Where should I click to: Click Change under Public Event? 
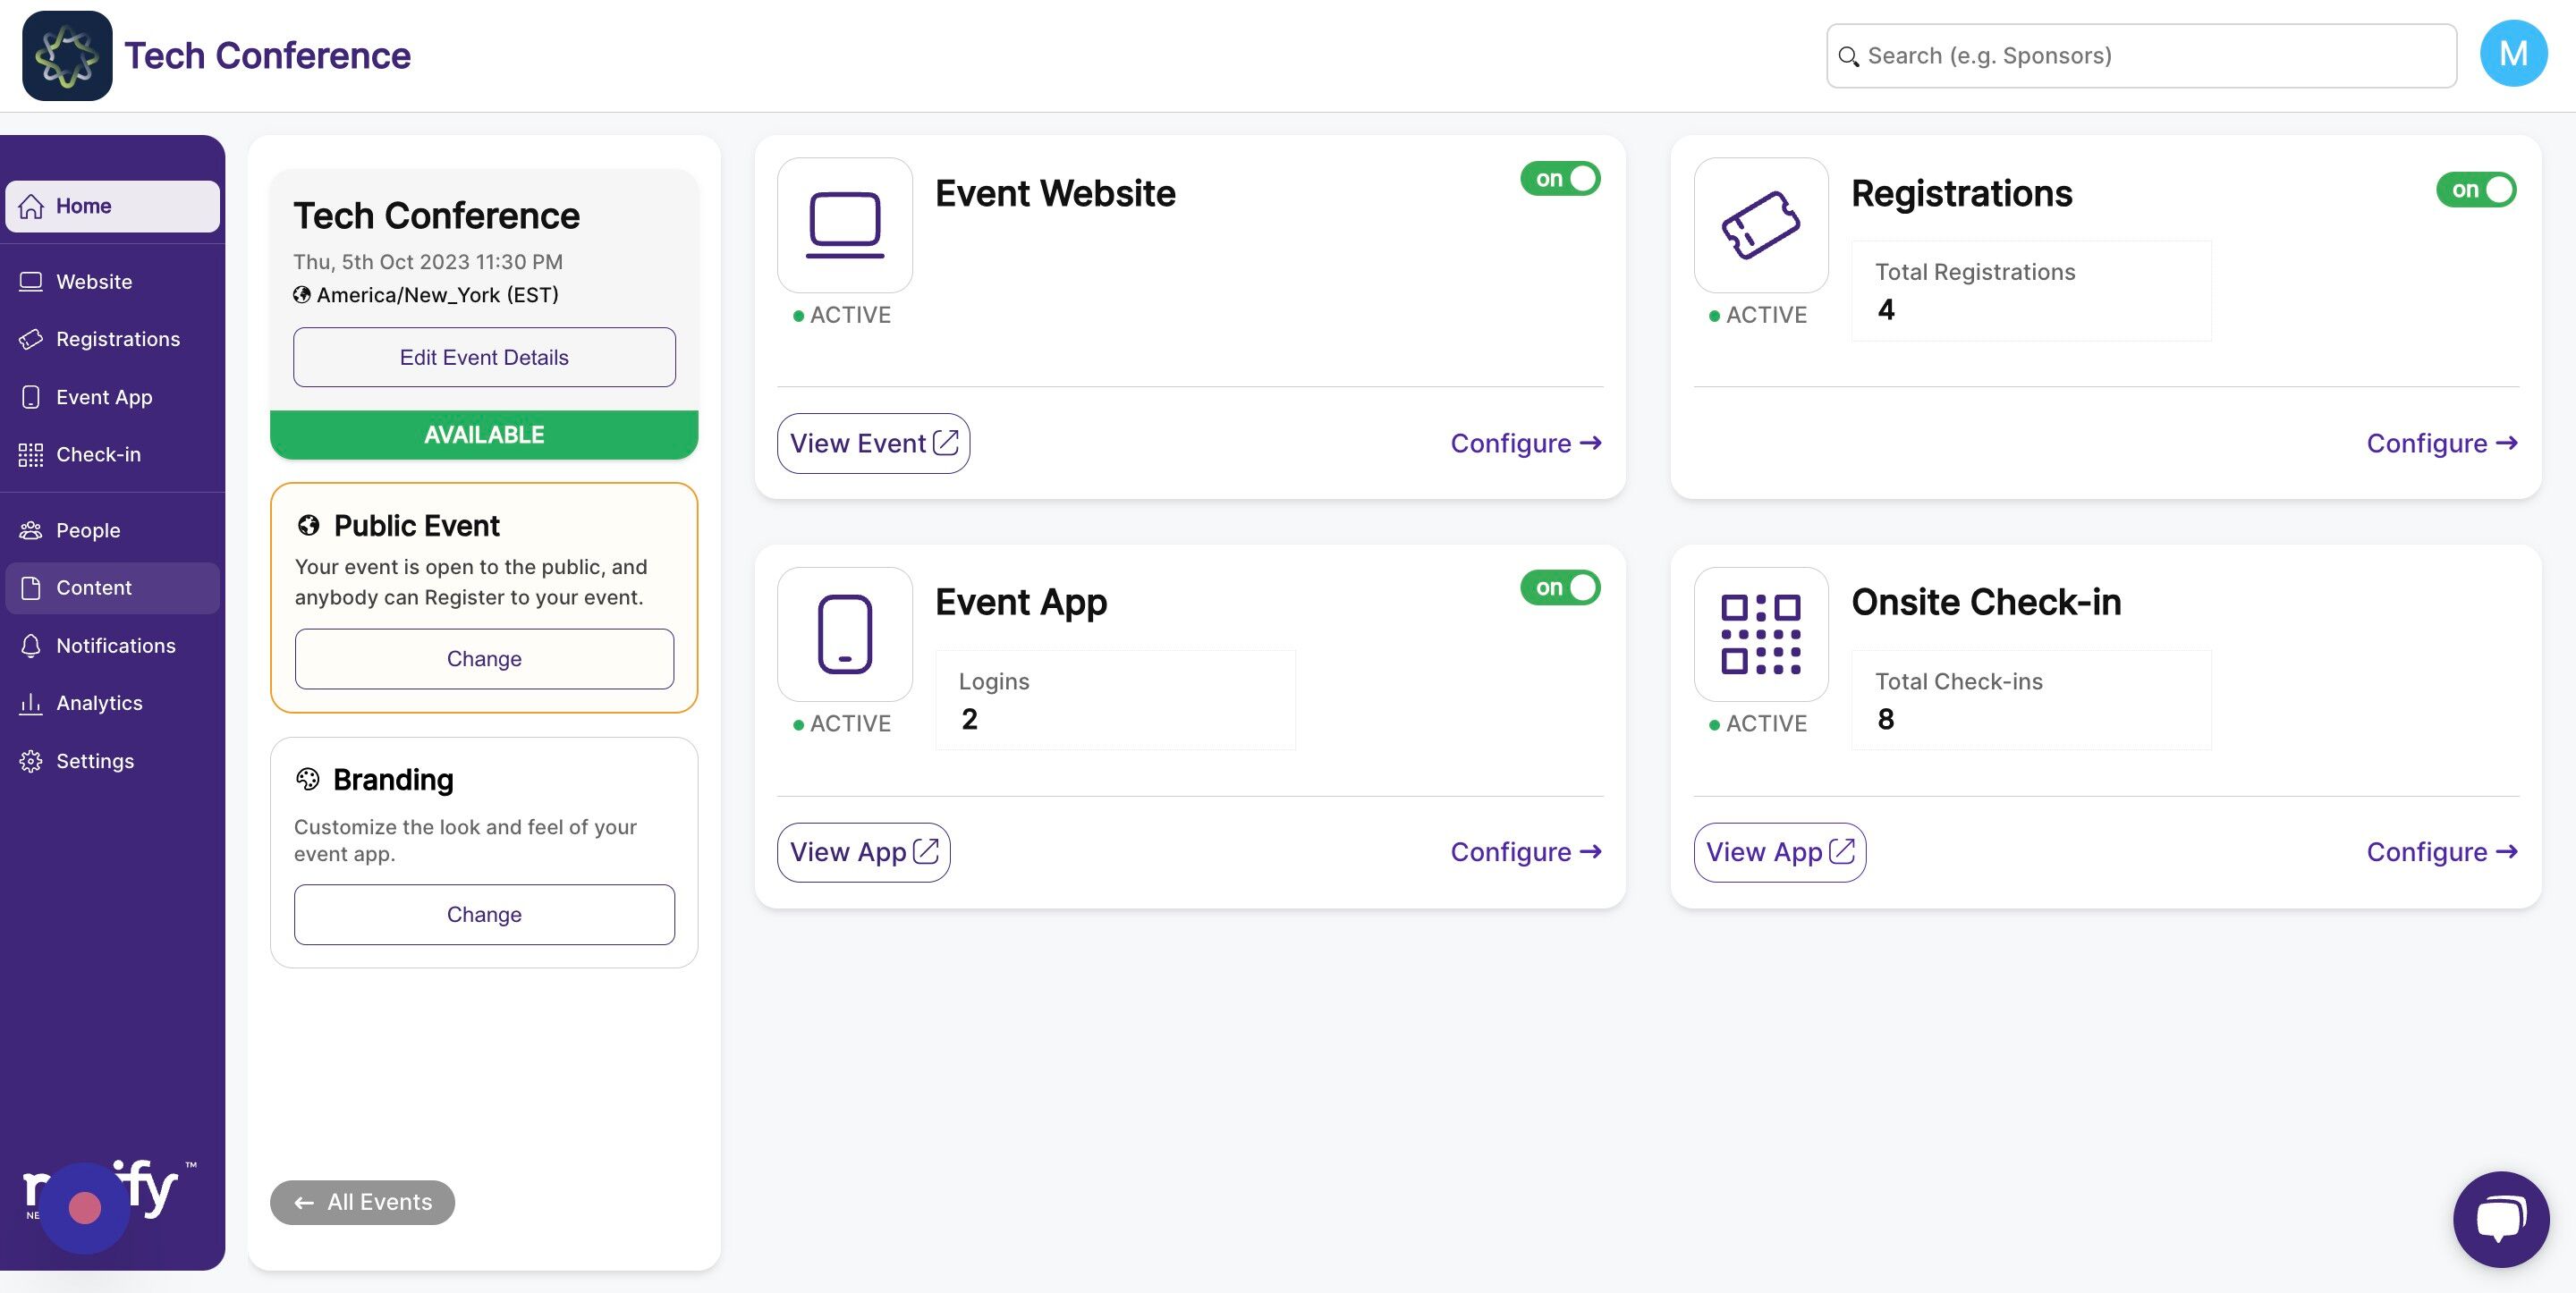coord(484,659)
